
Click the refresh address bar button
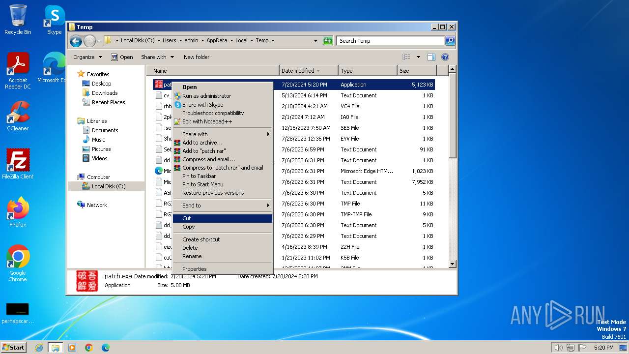[x=328, y=41]
